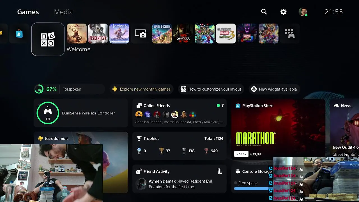
Task: Click the customize layout symbols icon
Action: [183, 89]
